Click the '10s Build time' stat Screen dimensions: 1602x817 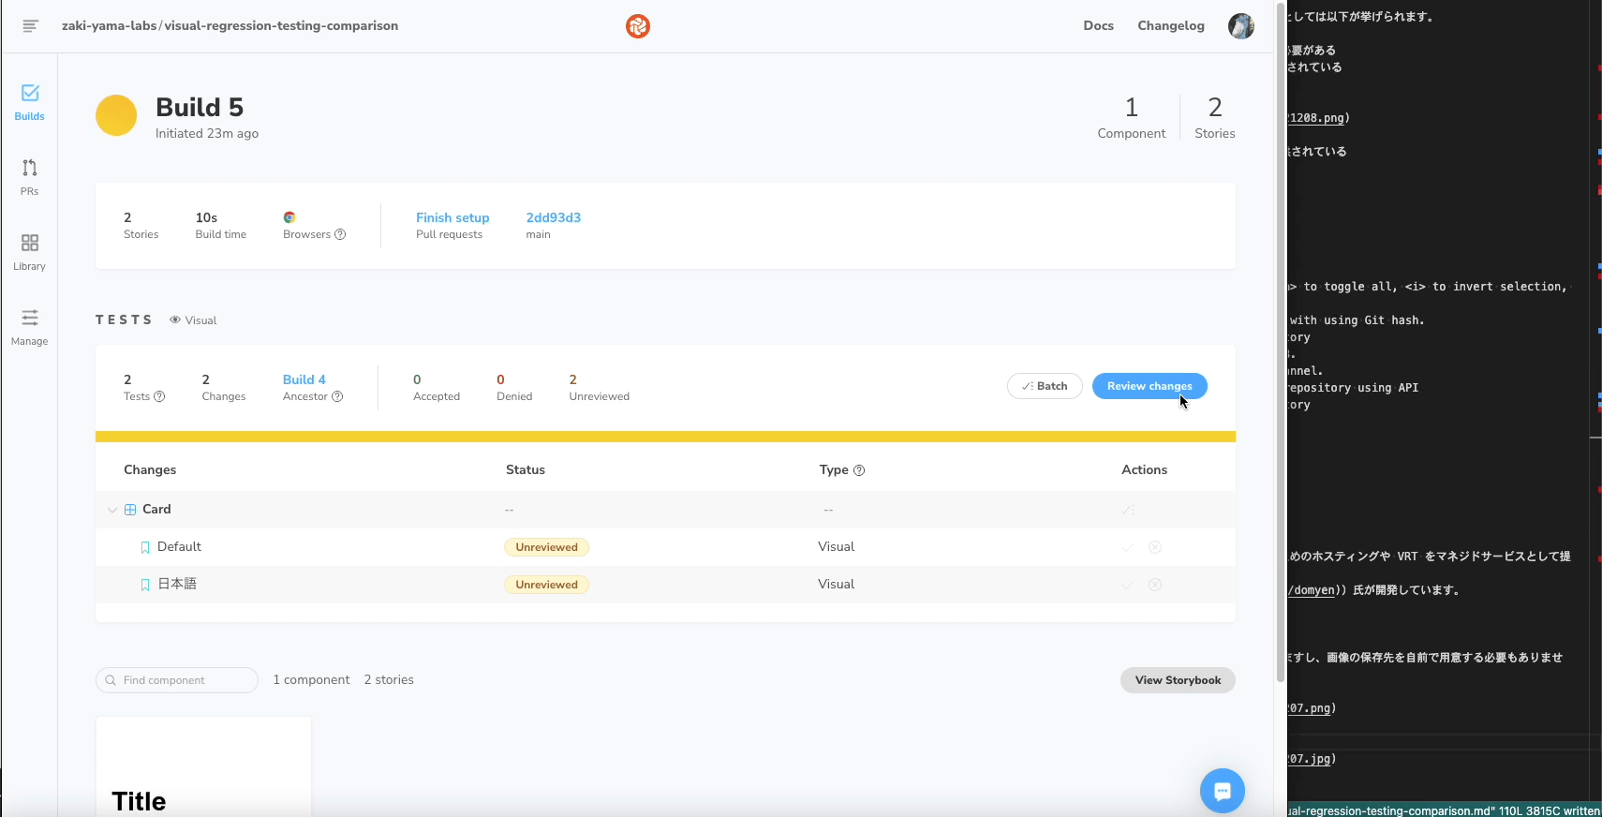pyautogui.click(x=221, y=225)
